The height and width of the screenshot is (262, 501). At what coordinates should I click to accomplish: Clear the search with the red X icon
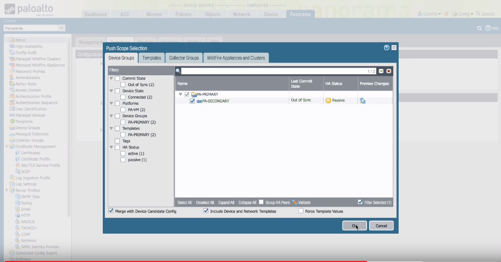click(389, 71)
